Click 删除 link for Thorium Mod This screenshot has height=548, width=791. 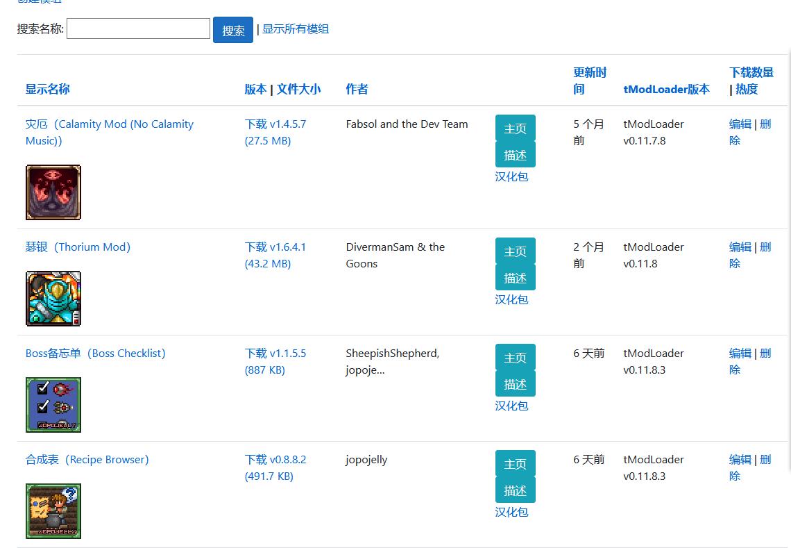pos(765,247)
